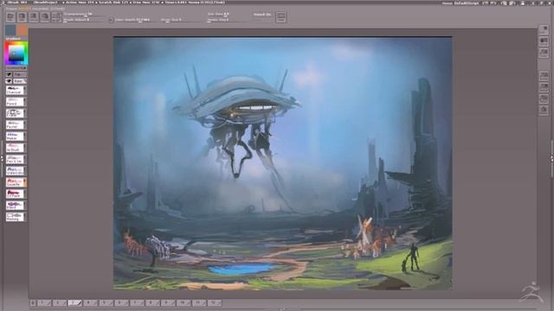Screen dimensions: 554x311
Task: Select the Oil Paint brush tool
Action: tap(15, 194)
